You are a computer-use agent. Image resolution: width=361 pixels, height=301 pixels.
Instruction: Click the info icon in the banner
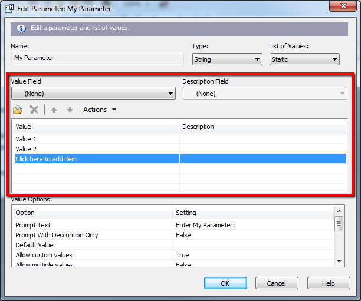coord(21,29)
